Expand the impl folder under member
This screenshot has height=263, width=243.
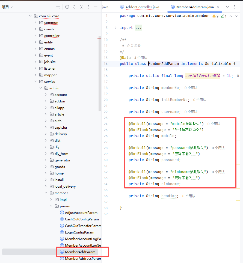coord(51,200)
